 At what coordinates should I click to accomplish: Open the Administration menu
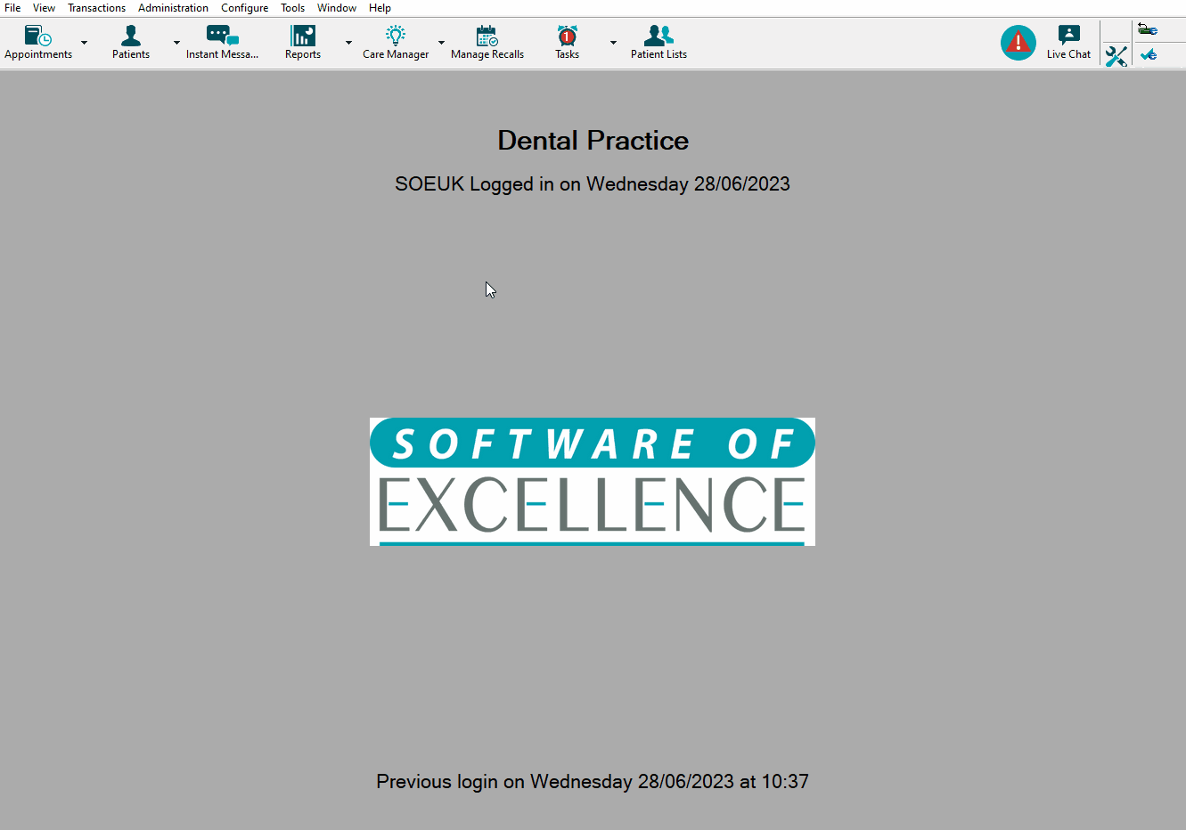coord(173,8)
